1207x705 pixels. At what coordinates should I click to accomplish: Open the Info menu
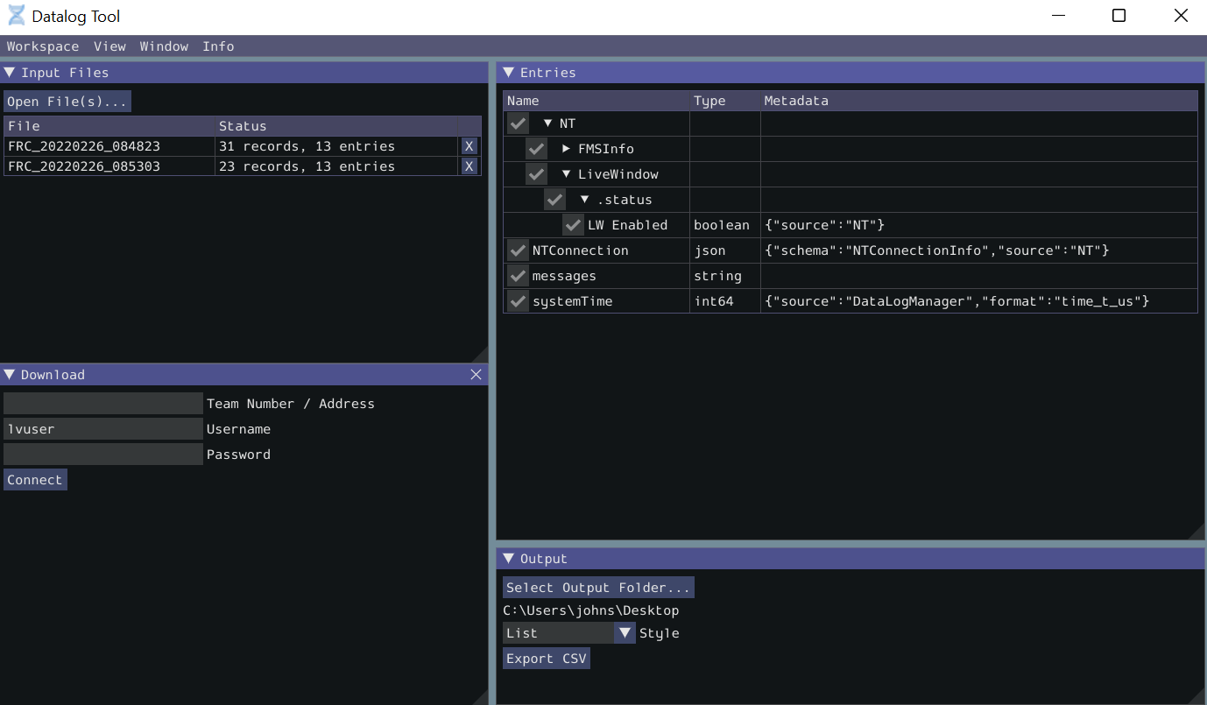pos(218,46)
